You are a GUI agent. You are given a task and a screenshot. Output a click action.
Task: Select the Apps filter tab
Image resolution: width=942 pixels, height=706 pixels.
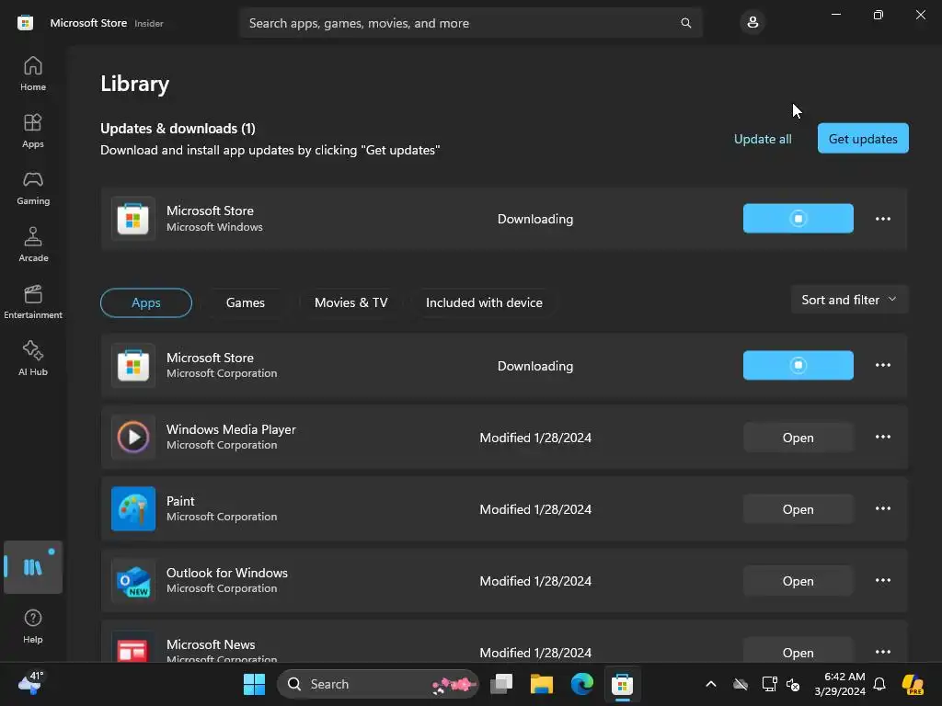[146, 302]
